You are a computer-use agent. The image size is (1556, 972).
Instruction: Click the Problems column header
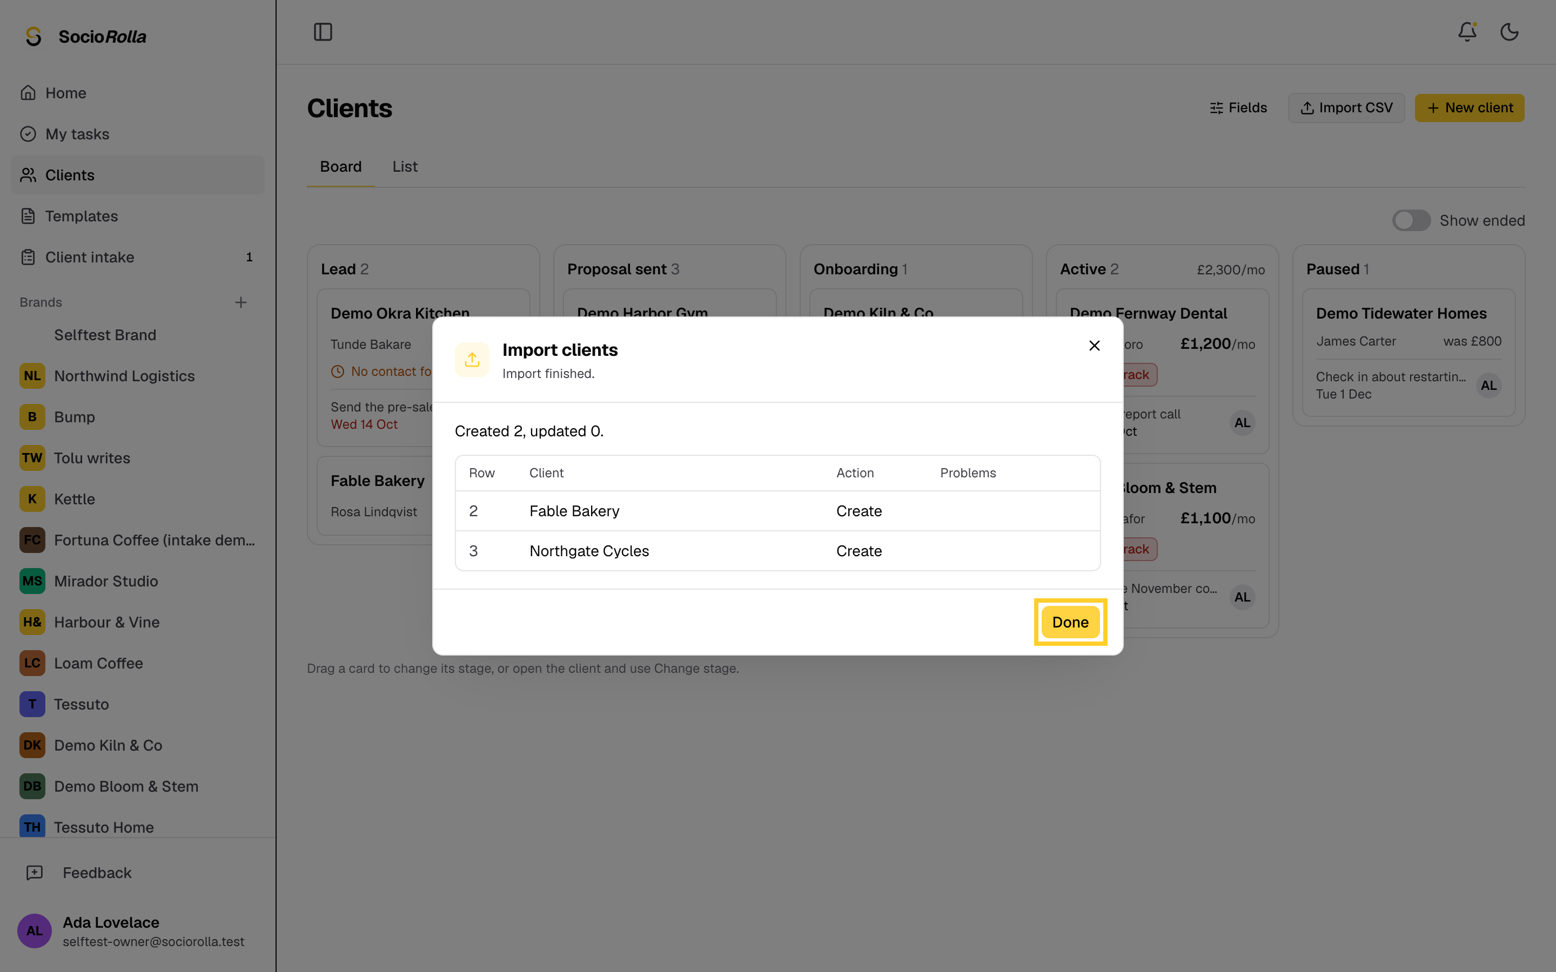968,473
